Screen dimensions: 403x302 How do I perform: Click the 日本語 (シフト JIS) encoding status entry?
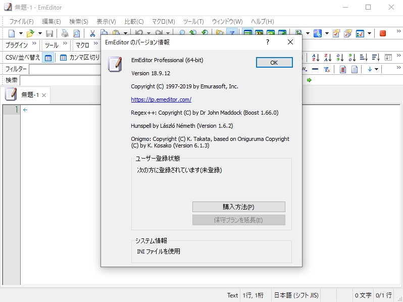pos(296,295)
